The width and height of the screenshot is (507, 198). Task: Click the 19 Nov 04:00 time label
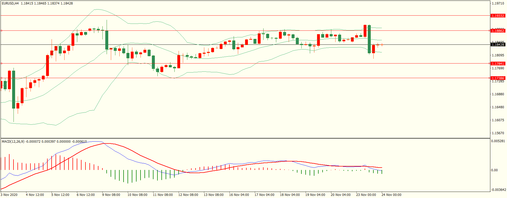315,195
